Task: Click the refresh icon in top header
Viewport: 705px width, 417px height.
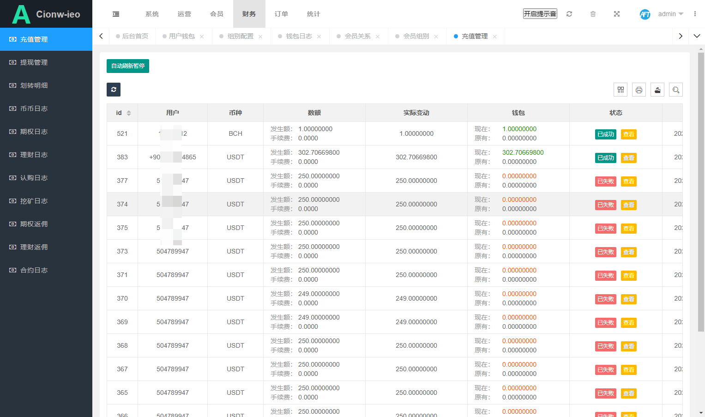Action: [569, 14]
